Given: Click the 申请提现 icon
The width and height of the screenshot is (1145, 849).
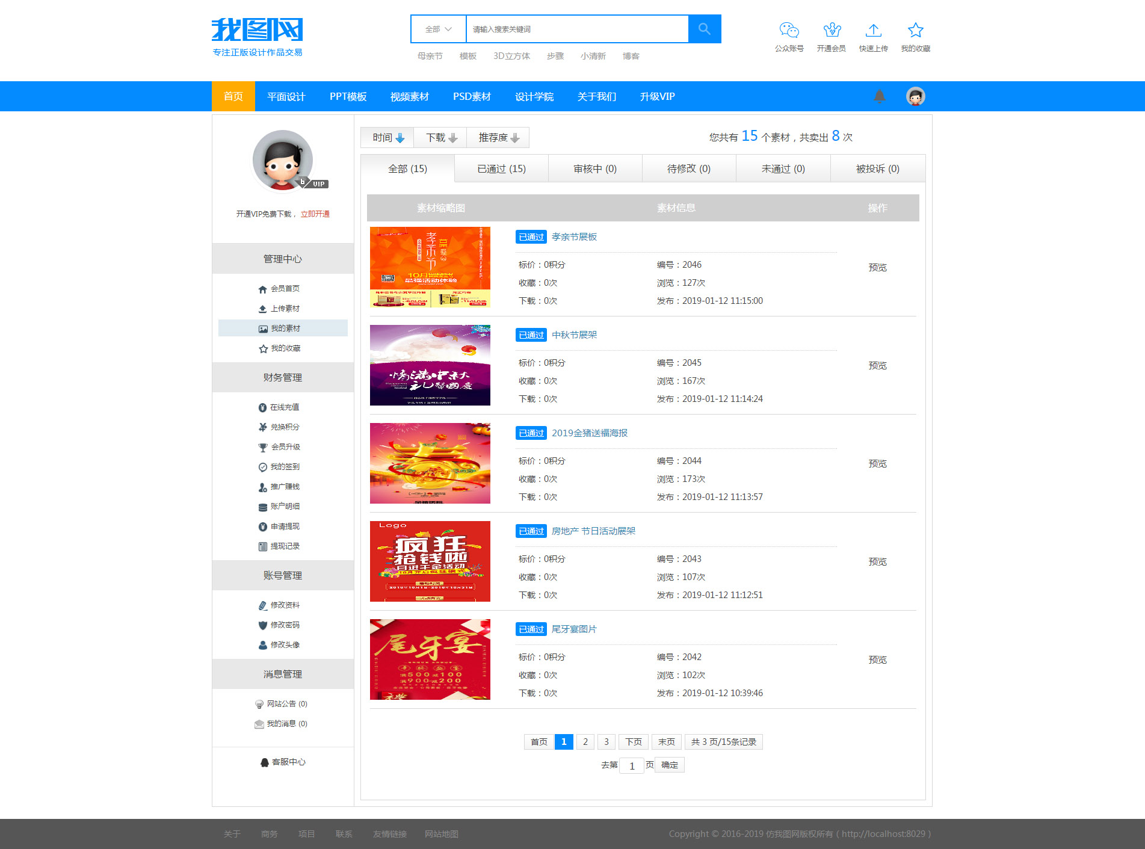Looking at the screenshot, I should [262, 526].
